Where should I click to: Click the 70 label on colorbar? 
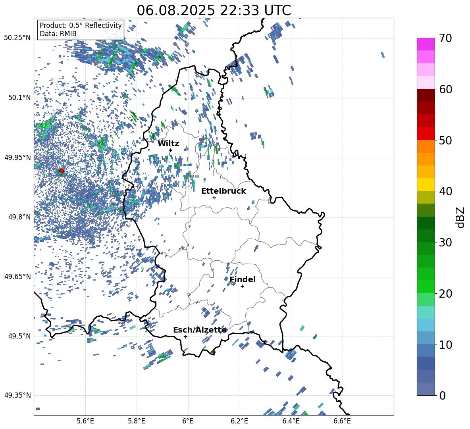pyautogui.click(x=445, y=38)
